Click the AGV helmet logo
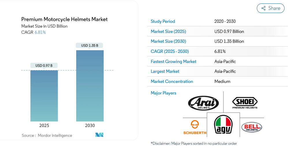Viewport: 288px width, 156px height. (223, 125)
